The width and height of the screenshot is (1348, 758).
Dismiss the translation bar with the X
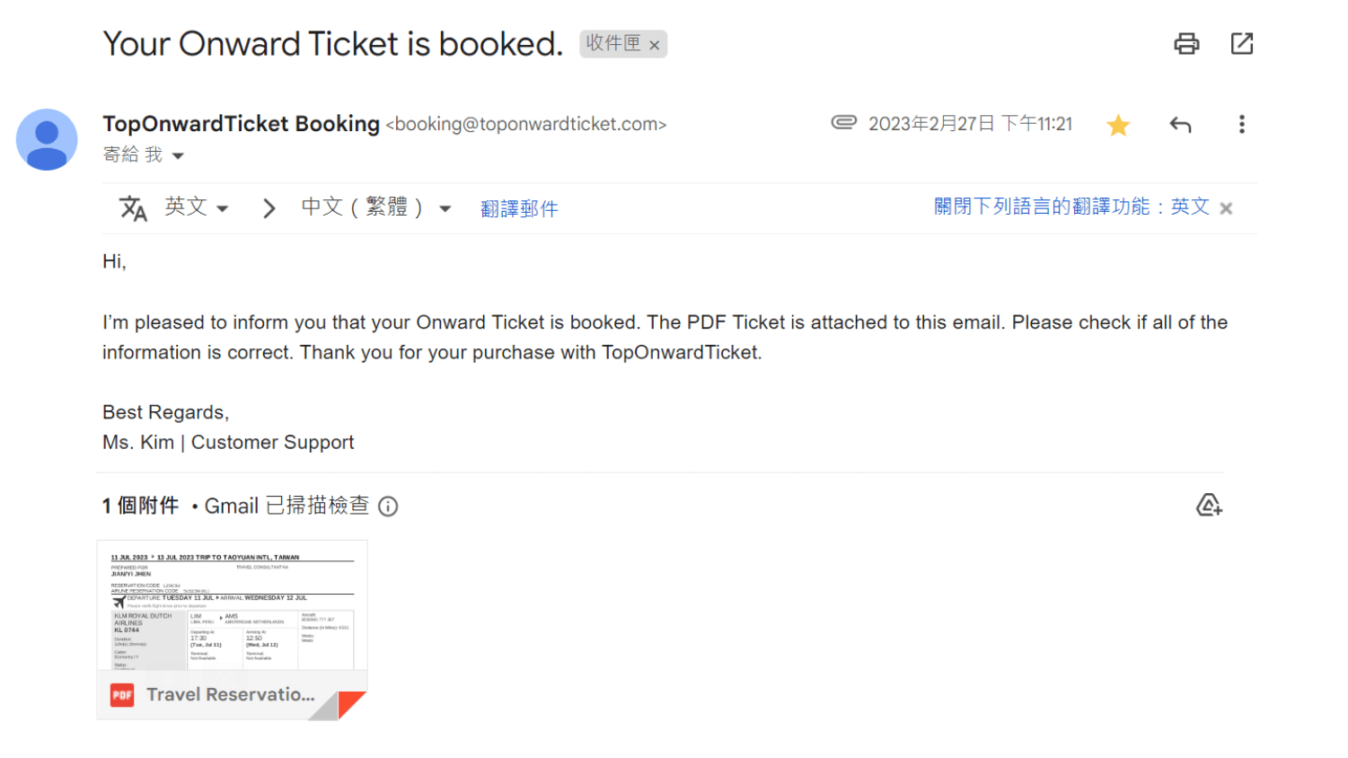[x=1226, y=208]
